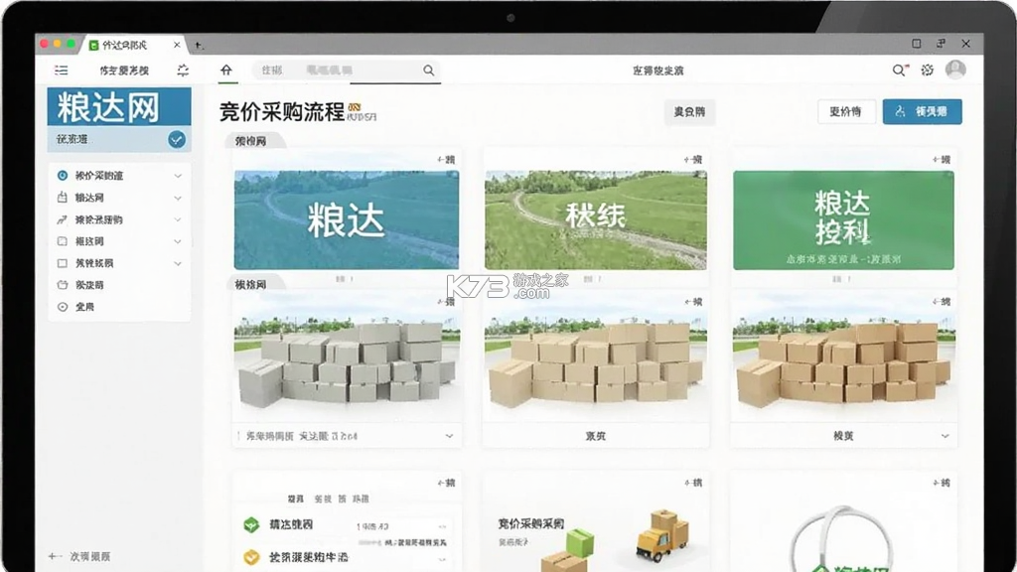Select last tab in shield list card
Viewport: 1017px width, 572px height.
pyautogui.click(x=361, y=499)
